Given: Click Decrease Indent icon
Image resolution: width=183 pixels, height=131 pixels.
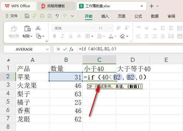Looking at the screenshot, I should coord(163,28).
